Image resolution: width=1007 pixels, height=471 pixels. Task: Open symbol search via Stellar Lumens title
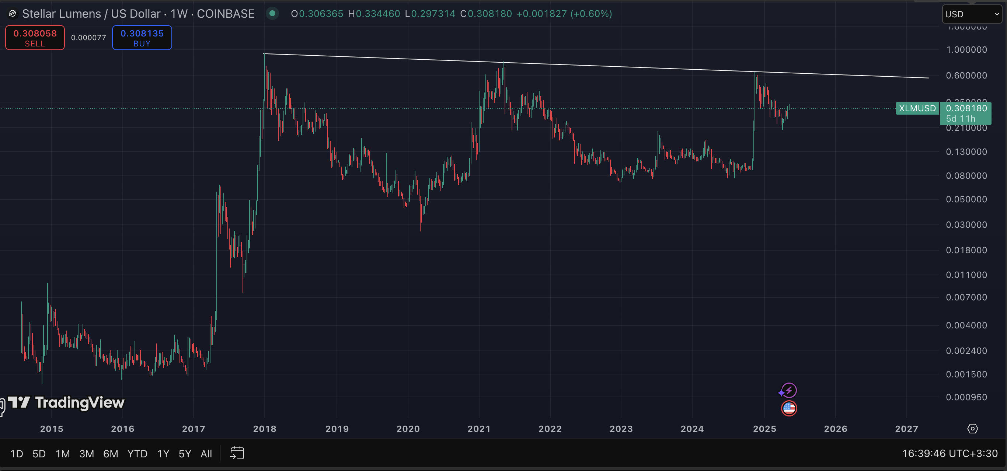point(138,14)
